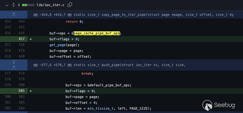
Task: Expand lines above the copy_page_to_iter_pipe hunk
Action: pos(14,15)
